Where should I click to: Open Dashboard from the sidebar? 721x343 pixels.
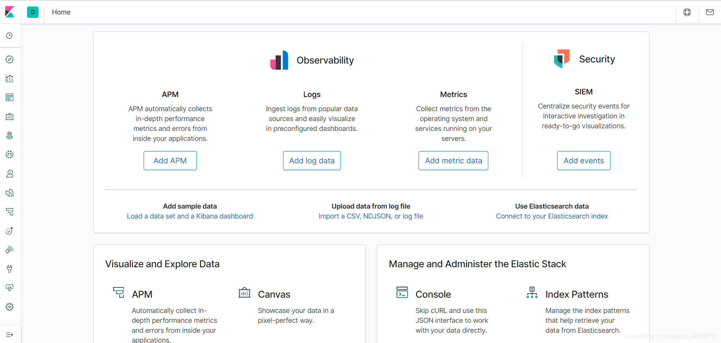click(10, 97)
